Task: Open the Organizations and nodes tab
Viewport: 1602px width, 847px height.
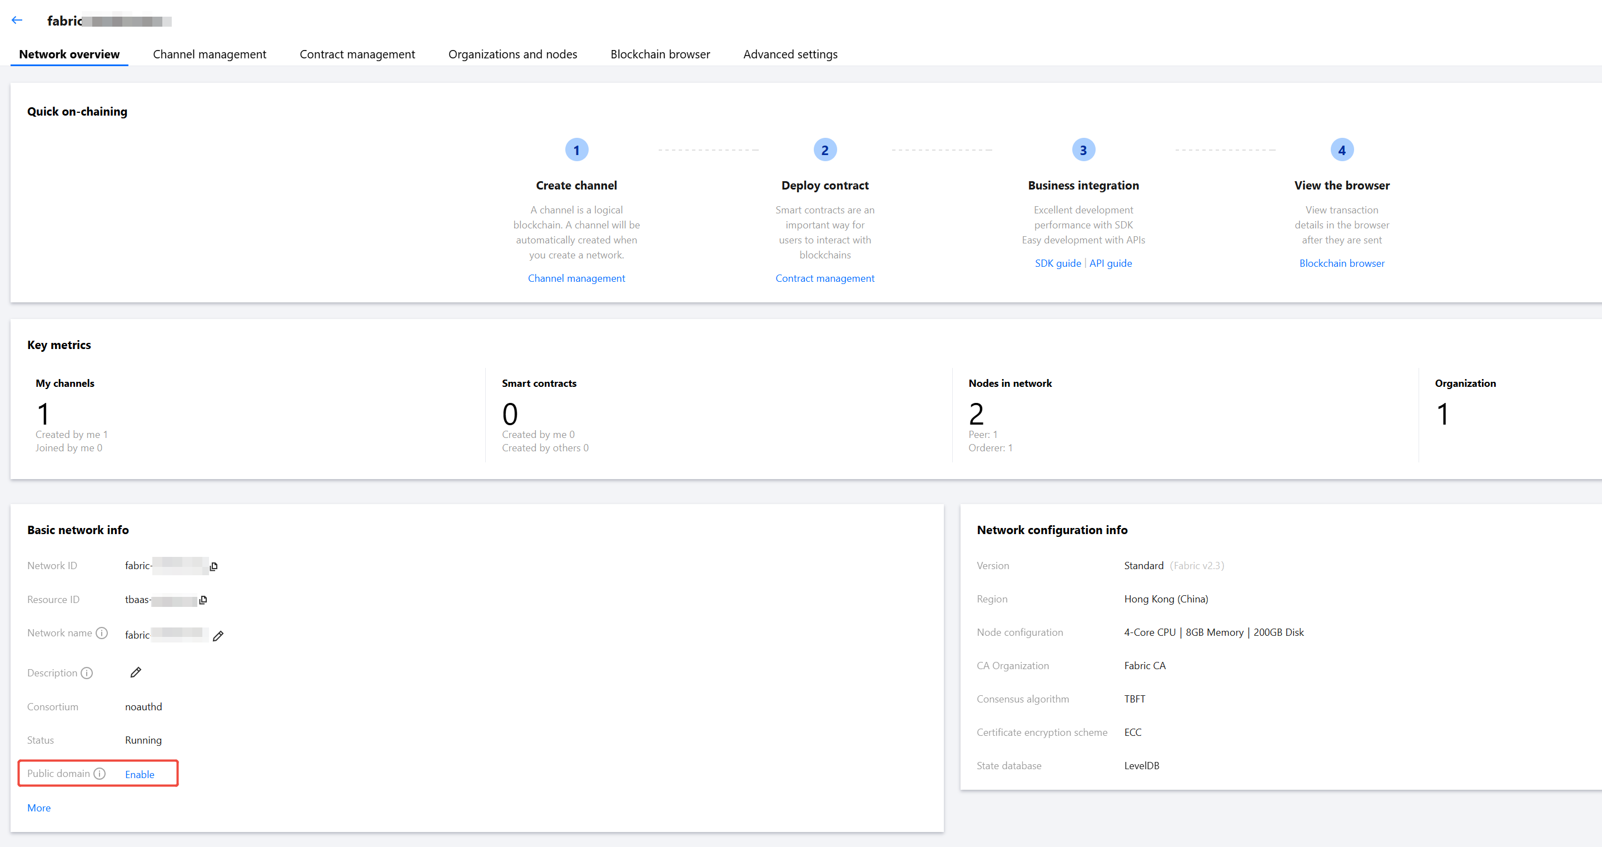Action: [513, 54]
